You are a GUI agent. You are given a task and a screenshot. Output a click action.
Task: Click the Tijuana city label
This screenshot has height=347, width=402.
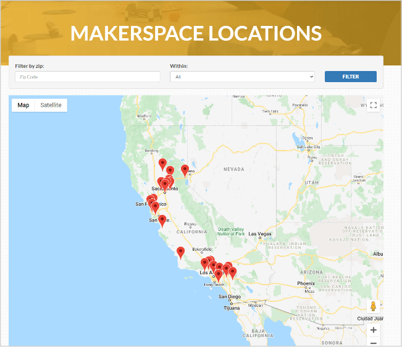232,307
